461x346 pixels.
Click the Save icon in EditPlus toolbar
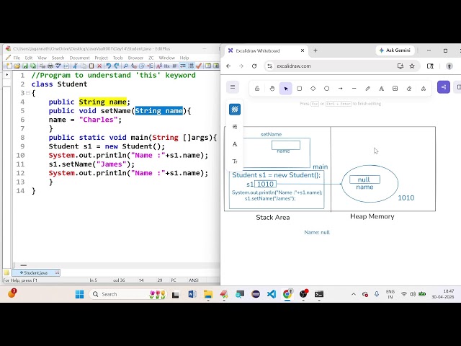(25, 66)
